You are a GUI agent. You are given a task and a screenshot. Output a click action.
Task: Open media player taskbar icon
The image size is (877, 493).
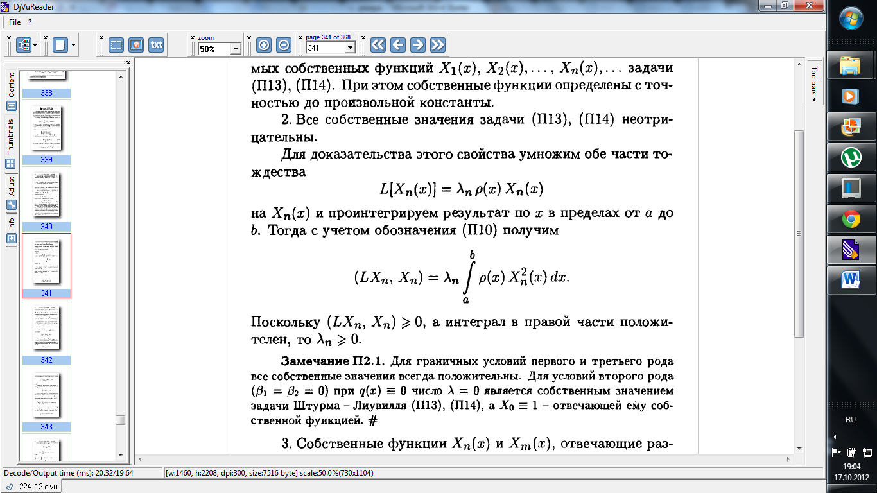(851, 96)
